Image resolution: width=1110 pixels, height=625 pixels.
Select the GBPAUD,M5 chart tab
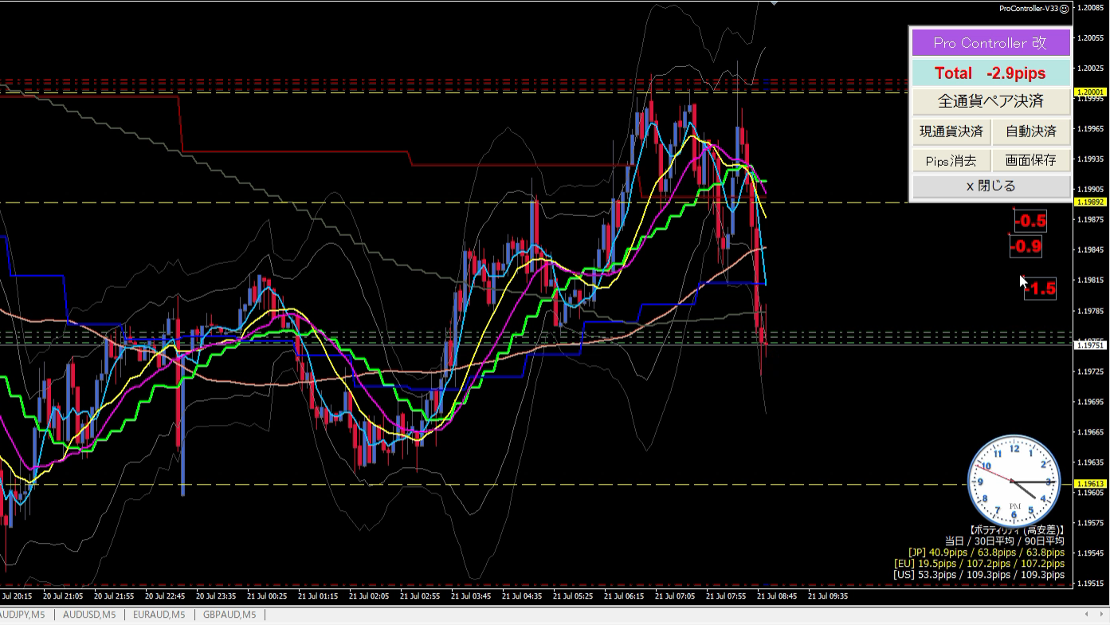point(229,615)
